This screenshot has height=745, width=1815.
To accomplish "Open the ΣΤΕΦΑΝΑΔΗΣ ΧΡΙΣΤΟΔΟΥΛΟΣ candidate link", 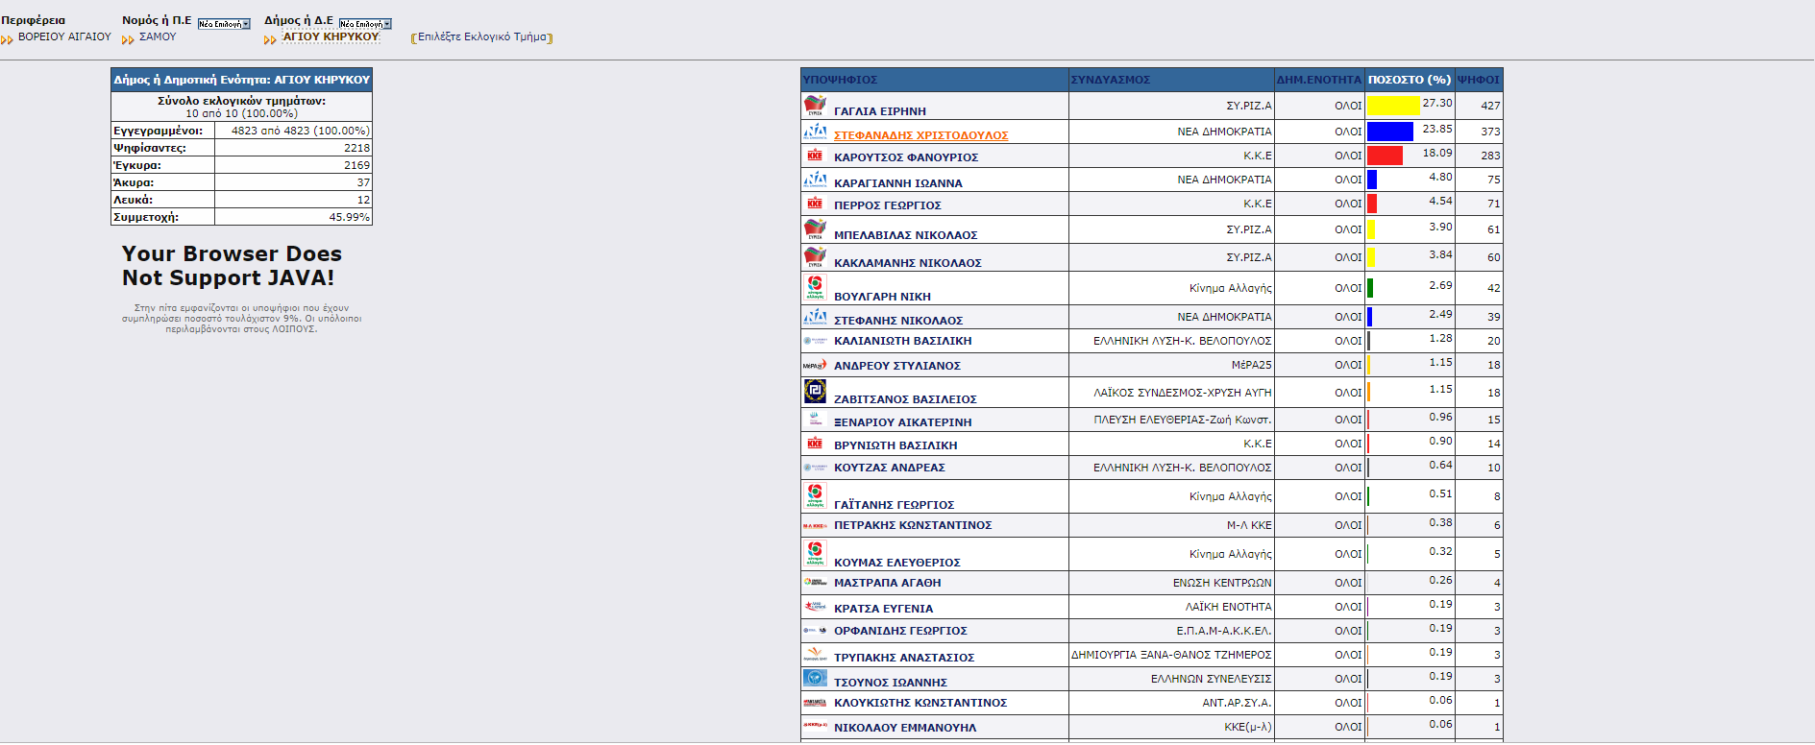I will [x=920, y=135].
